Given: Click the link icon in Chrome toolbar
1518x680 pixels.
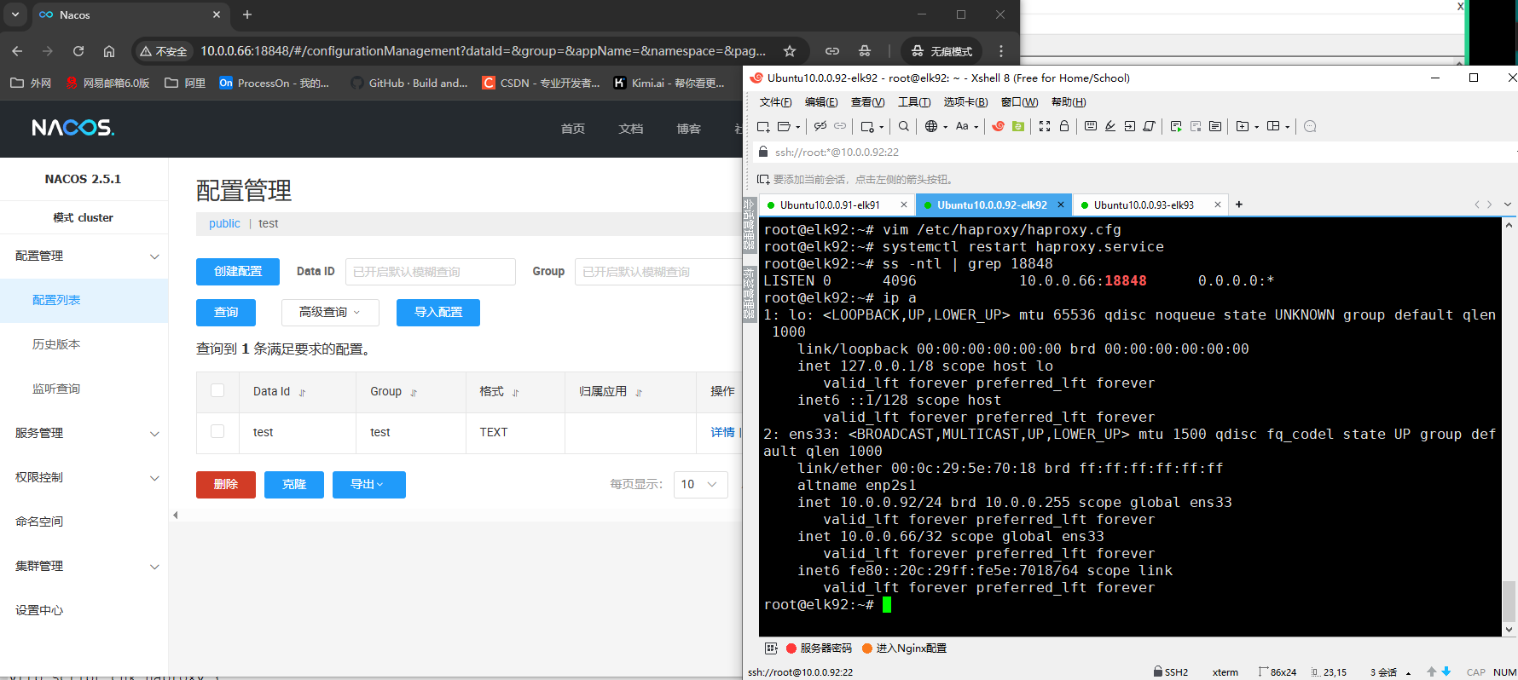Looking at the screenshot, I should coord(832,51).
